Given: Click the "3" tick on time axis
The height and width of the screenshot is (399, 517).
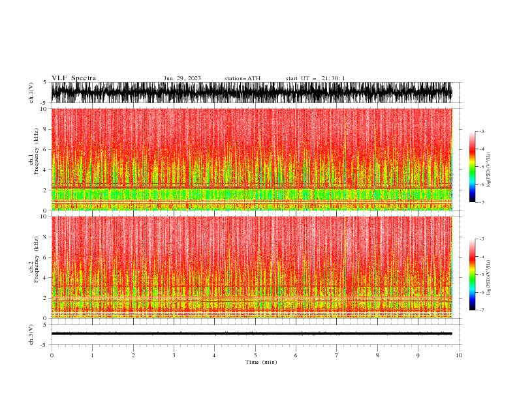Looking at the screenshot, I should 174,355.
